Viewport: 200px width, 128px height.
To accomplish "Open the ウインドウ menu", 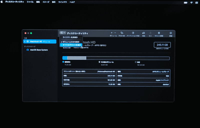I will (62, 2).
